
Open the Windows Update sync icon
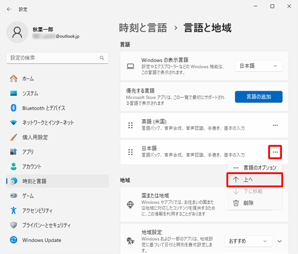coord(14,240)
